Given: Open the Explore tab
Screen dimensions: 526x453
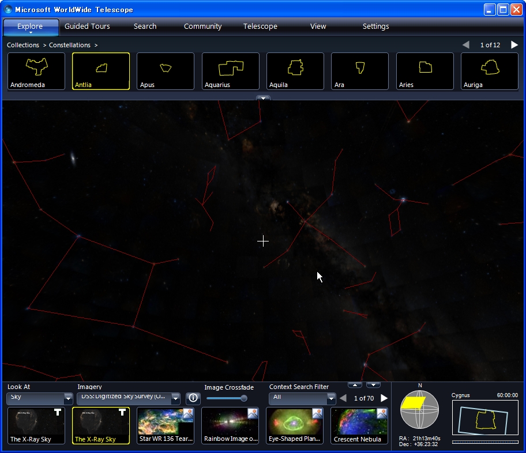Looking at the screenshot, I should tap(30, 27).
